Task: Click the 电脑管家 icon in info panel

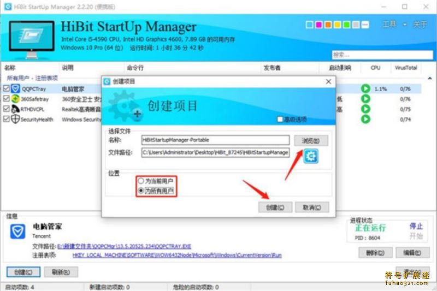Action: click(17, 231)
